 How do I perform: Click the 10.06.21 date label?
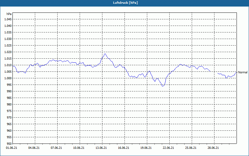pyautogui.click(x=79, y=148)
